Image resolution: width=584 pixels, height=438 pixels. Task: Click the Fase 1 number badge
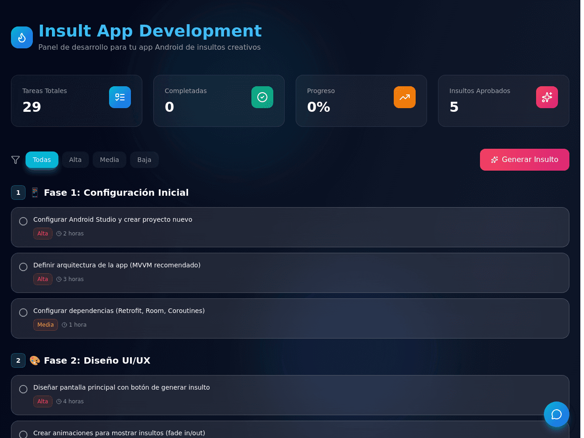(18, 193)
